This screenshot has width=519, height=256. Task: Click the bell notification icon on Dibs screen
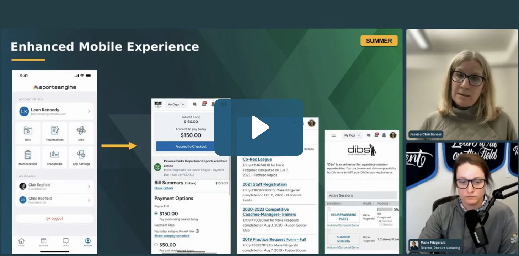384,135
